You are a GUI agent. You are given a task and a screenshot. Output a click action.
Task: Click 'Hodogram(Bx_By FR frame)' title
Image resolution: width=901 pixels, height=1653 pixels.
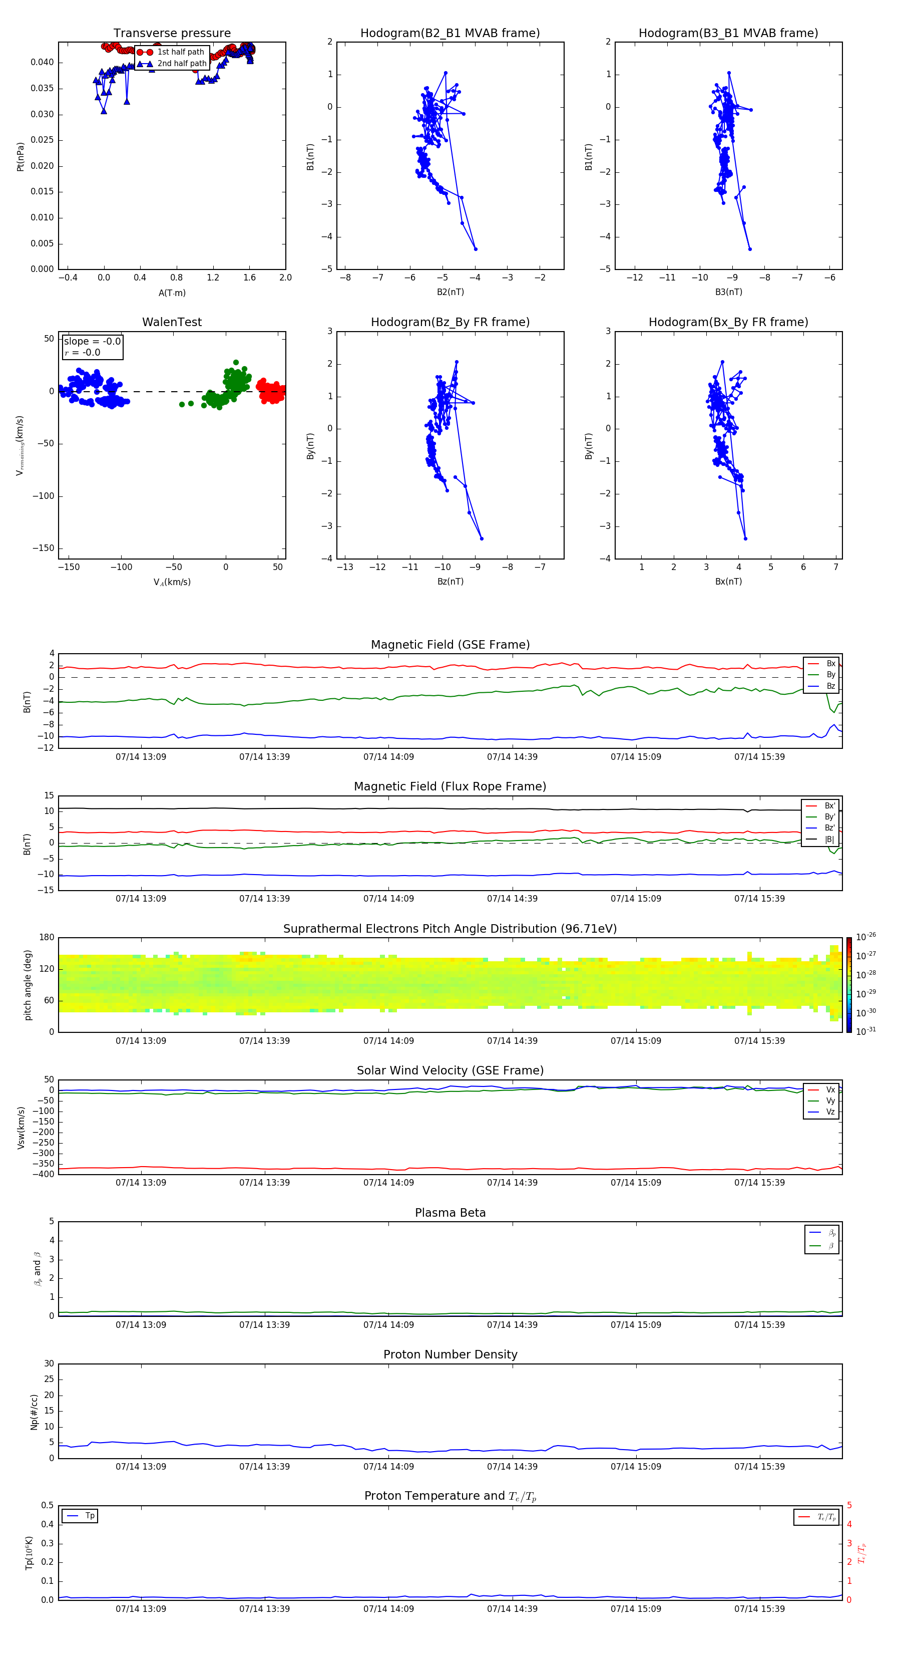pyautogui.click(x=728, y=322)
